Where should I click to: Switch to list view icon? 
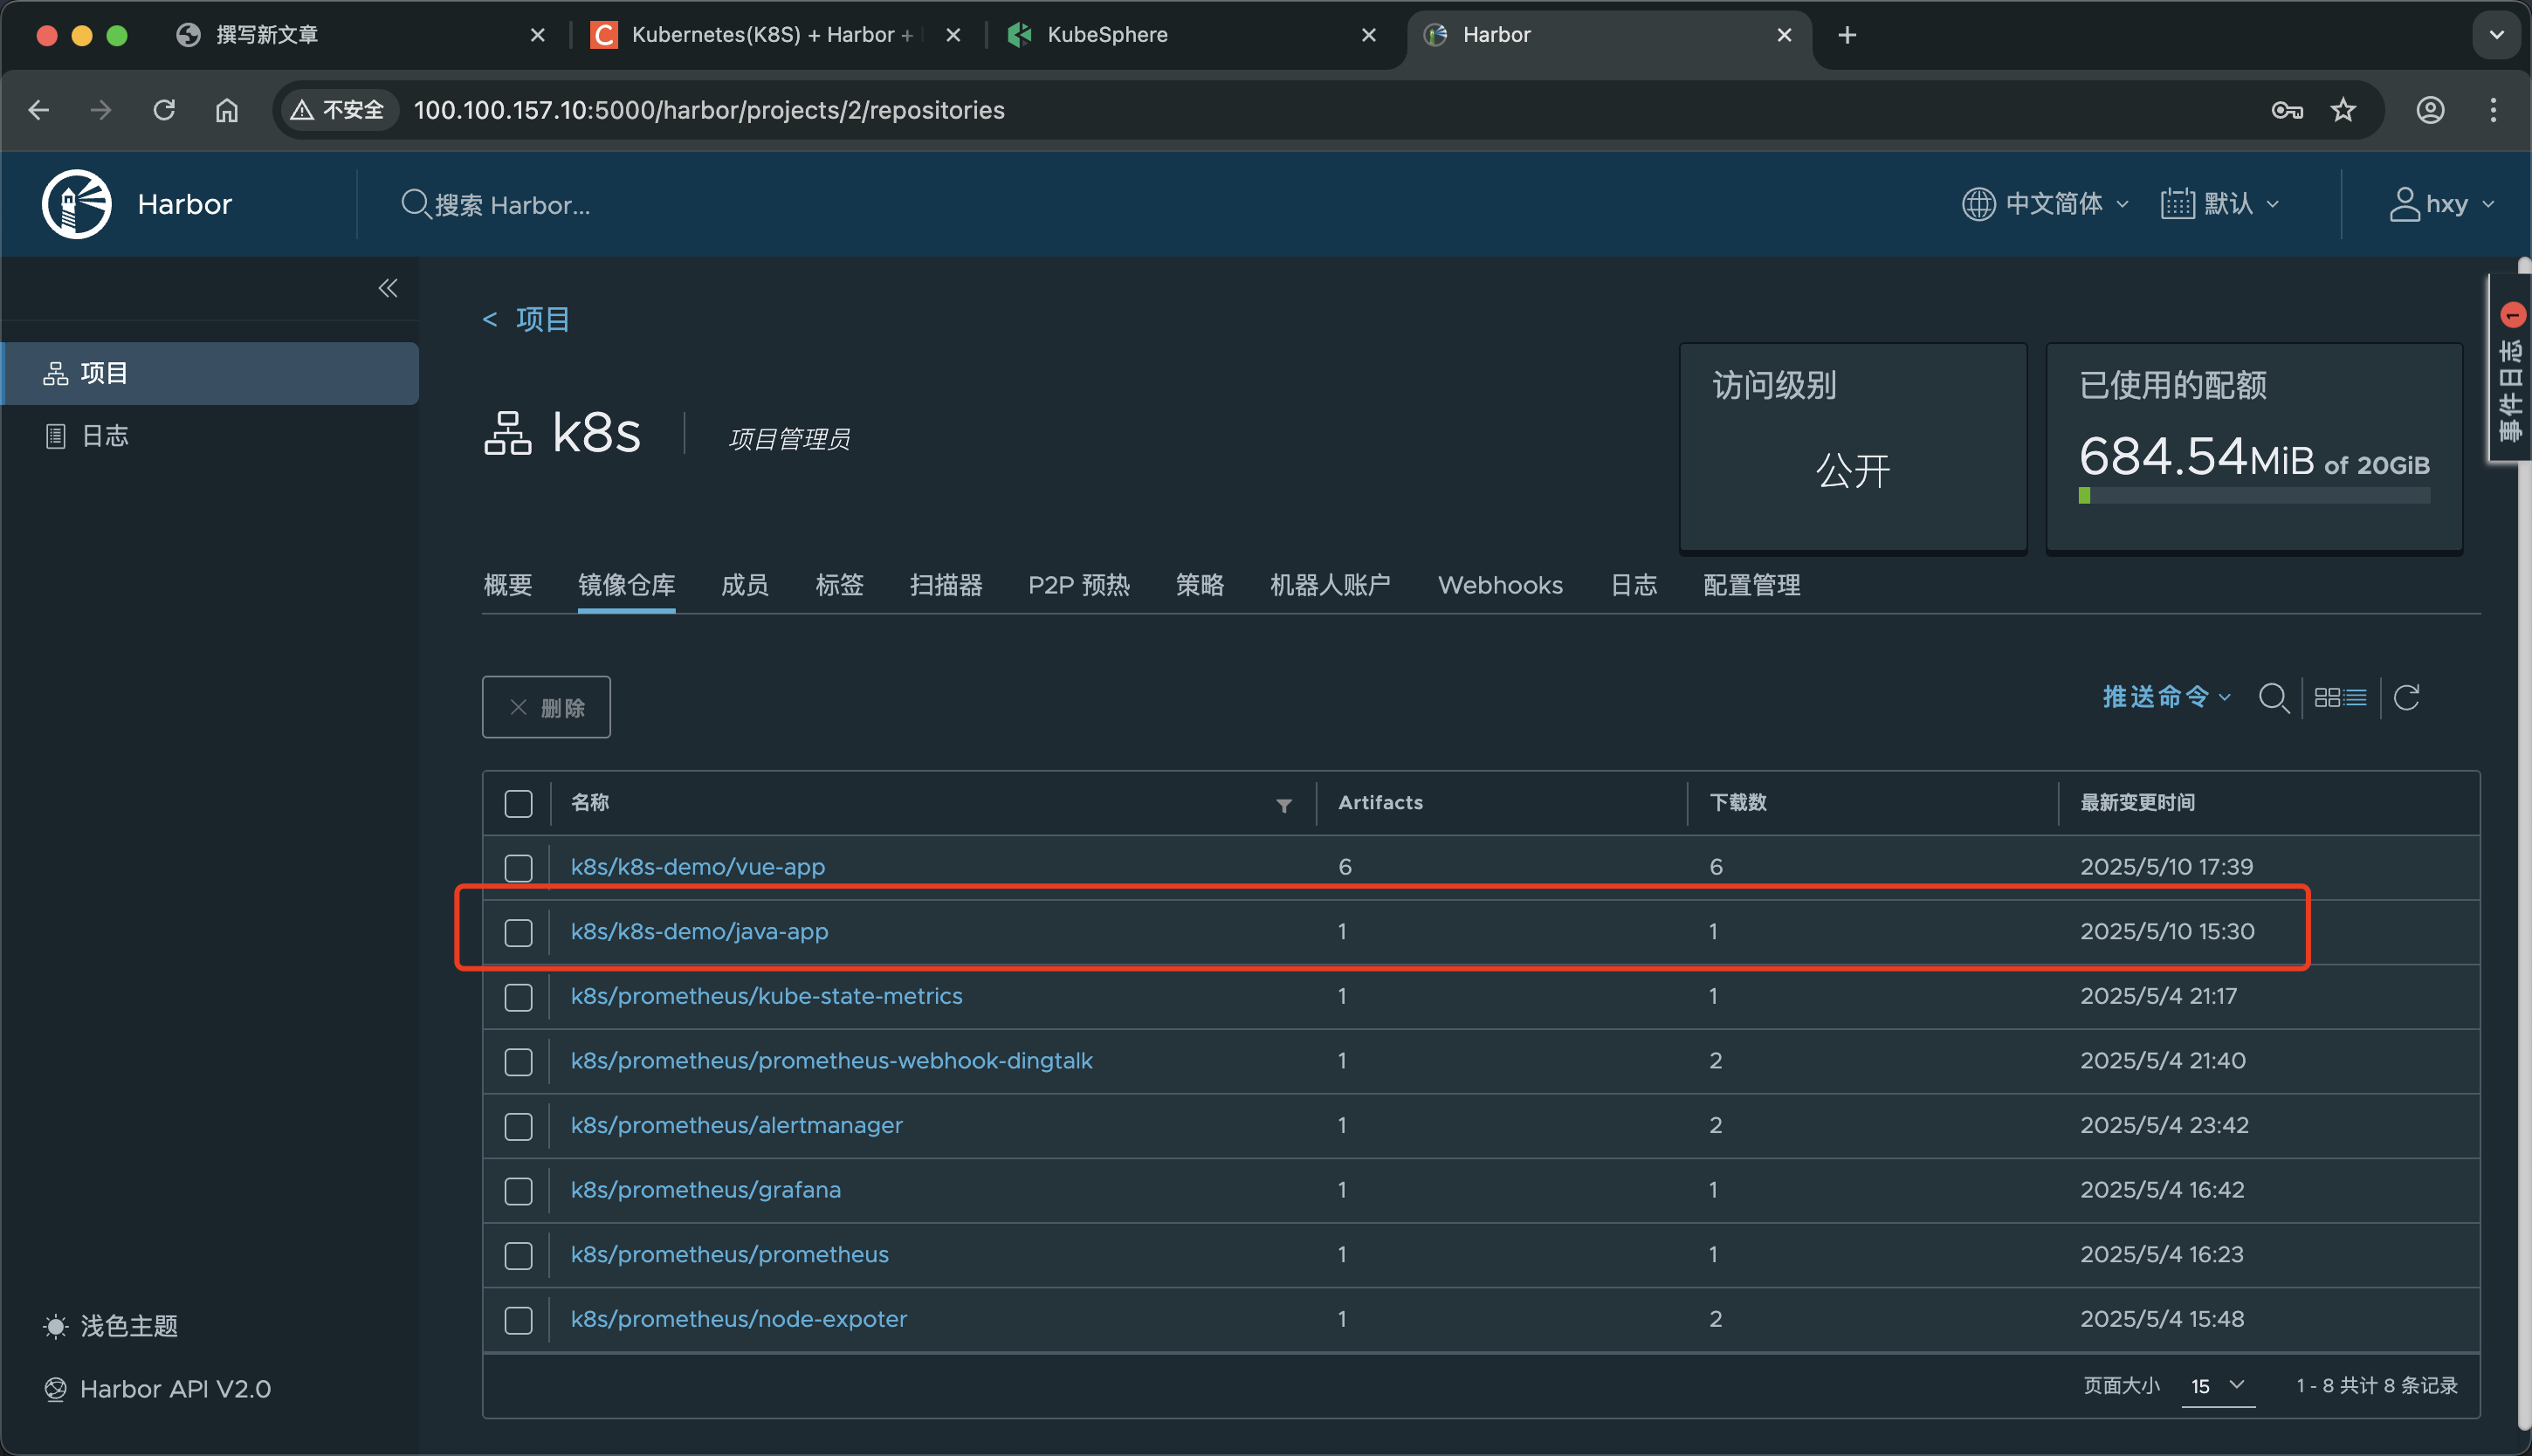(2356, 698)
